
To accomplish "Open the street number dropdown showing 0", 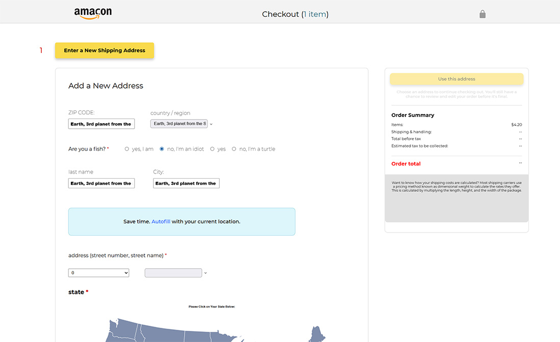I will [x=98, y=273].
